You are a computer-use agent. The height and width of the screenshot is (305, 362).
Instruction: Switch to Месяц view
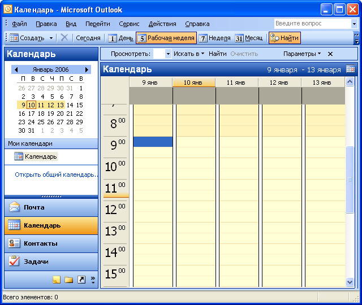[x=249, y=38]
